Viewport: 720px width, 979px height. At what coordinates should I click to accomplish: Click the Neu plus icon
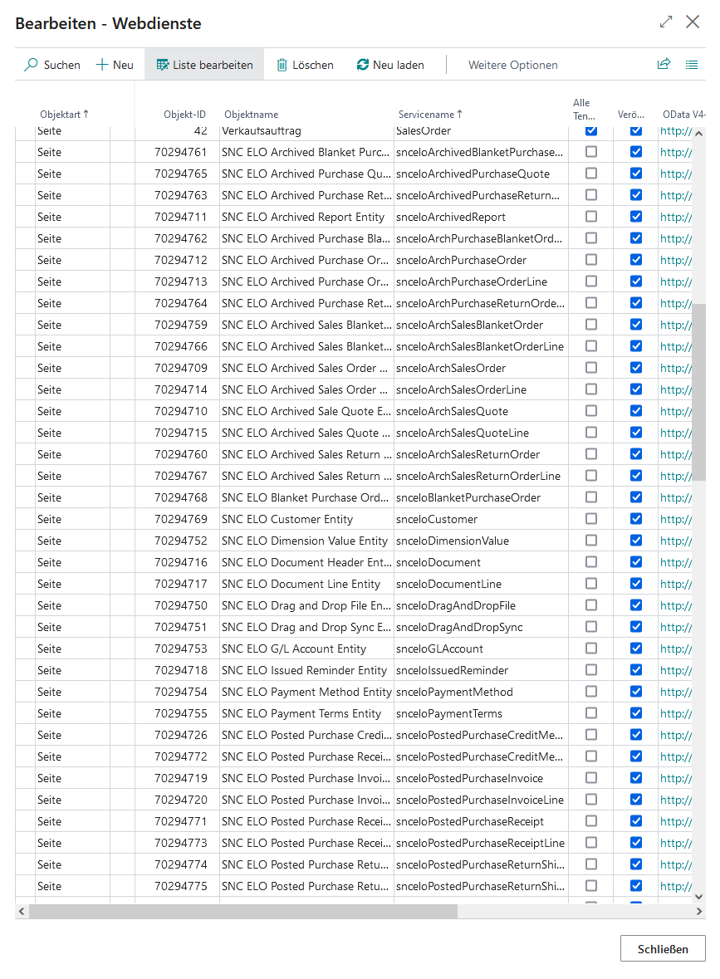click(x=102, y=65)
